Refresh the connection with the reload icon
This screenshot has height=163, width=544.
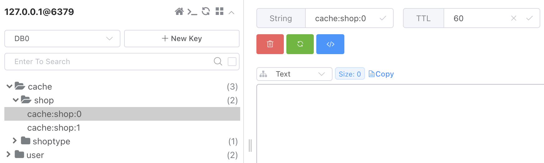(x=206, y=12)
